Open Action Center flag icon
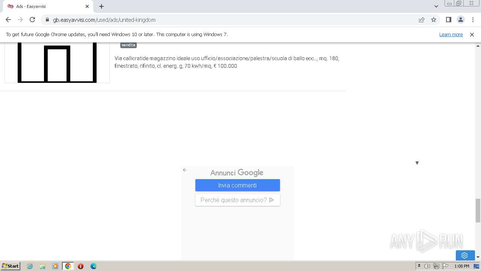This screenshot has height=271, width=481. (445, 266)
